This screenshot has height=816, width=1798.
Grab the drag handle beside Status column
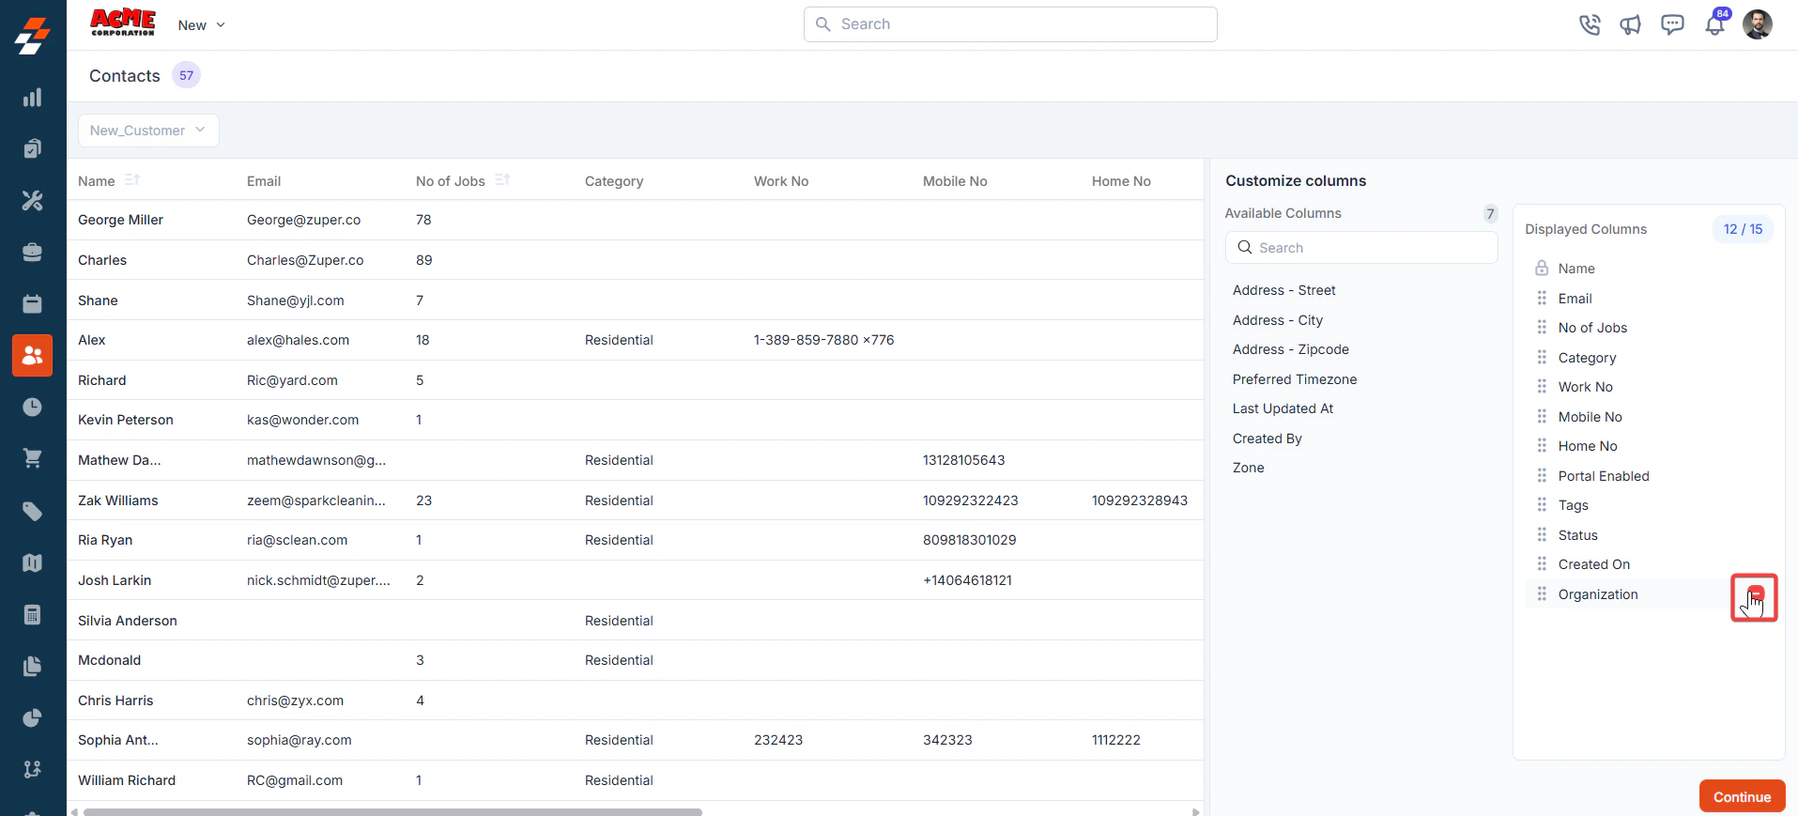(x=1542, y=534)
